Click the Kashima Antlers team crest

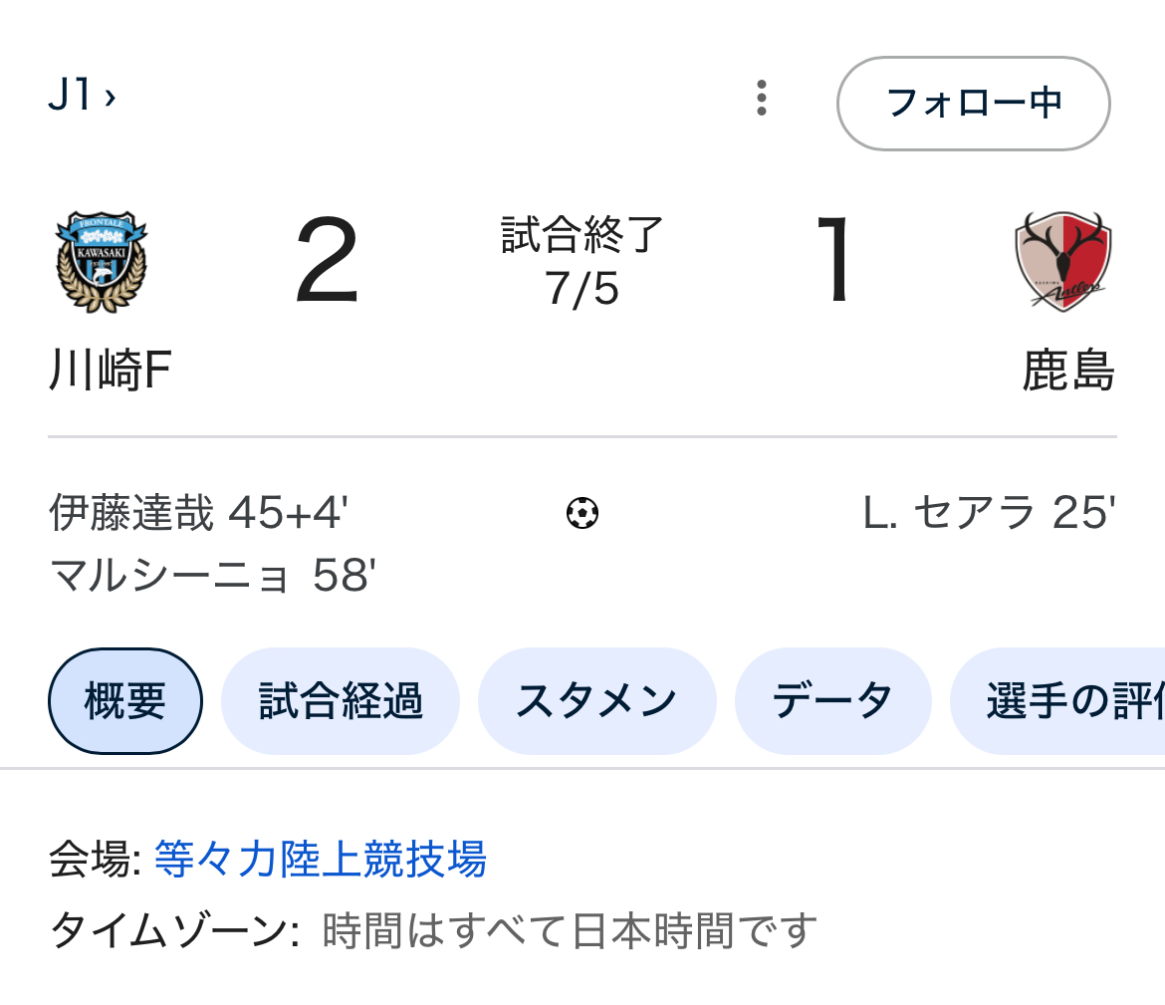[1062, 261]
